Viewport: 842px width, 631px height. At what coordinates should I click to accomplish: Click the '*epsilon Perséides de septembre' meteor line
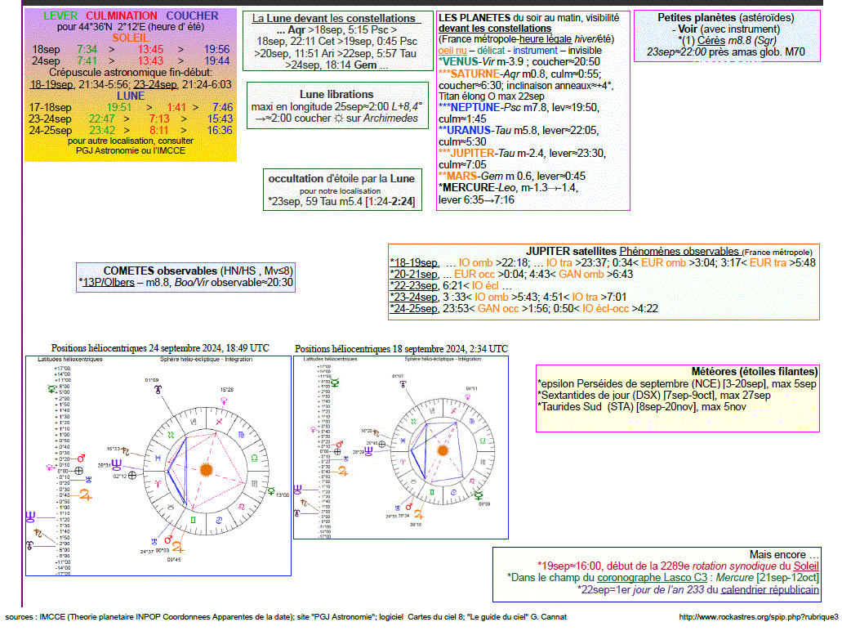click(677, 384)
